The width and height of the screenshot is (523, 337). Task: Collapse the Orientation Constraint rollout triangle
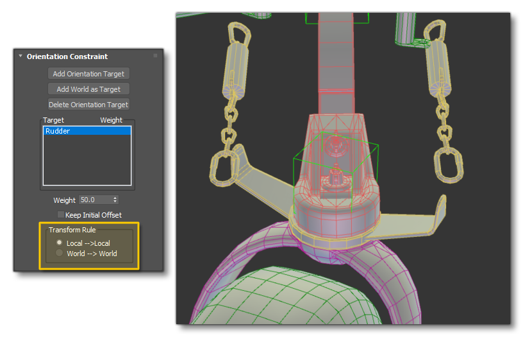[21, 56]
